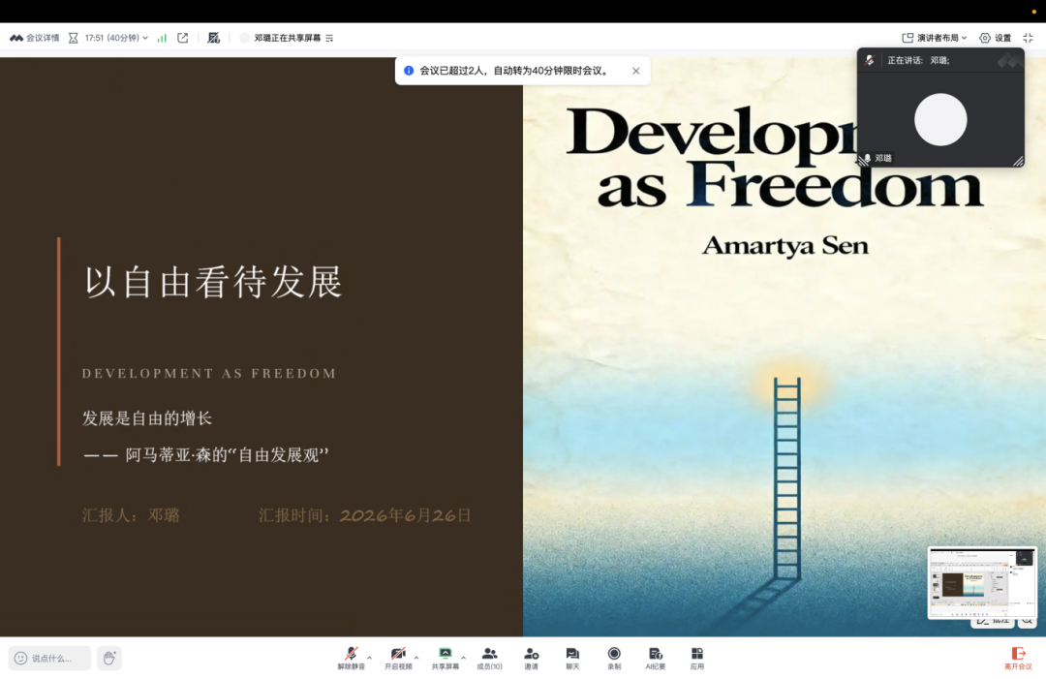This screenshot has width=1046, height=679.
Task: Expand the share options arrow next to 共享屏幕
Action: [x=464, y=658]
